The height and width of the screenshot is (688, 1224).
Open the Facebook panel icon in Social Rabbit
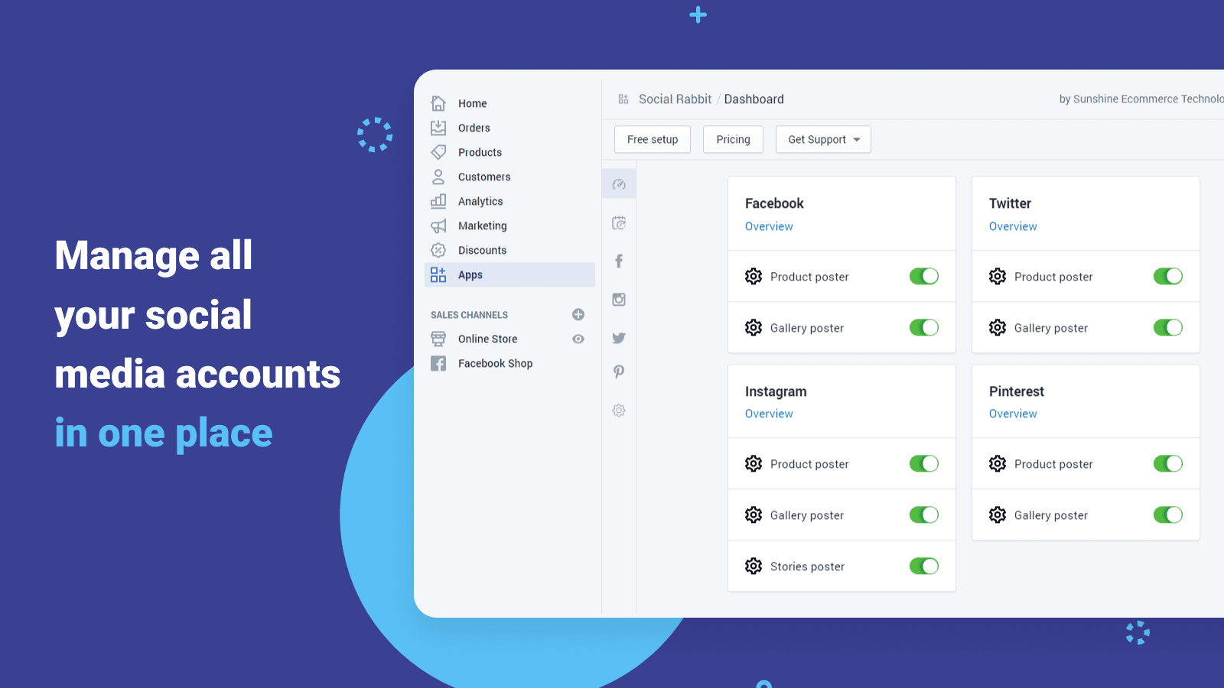click(x=618, y=261)
